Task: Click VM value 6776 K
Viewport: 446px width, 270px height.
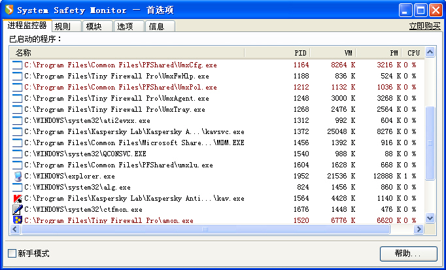Action: point(343,220)
